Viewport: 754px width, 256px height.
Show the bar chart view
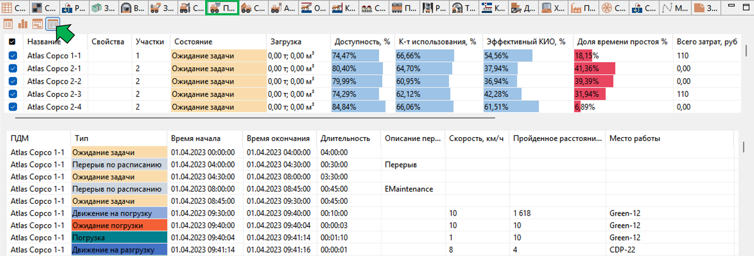point(23,24)
